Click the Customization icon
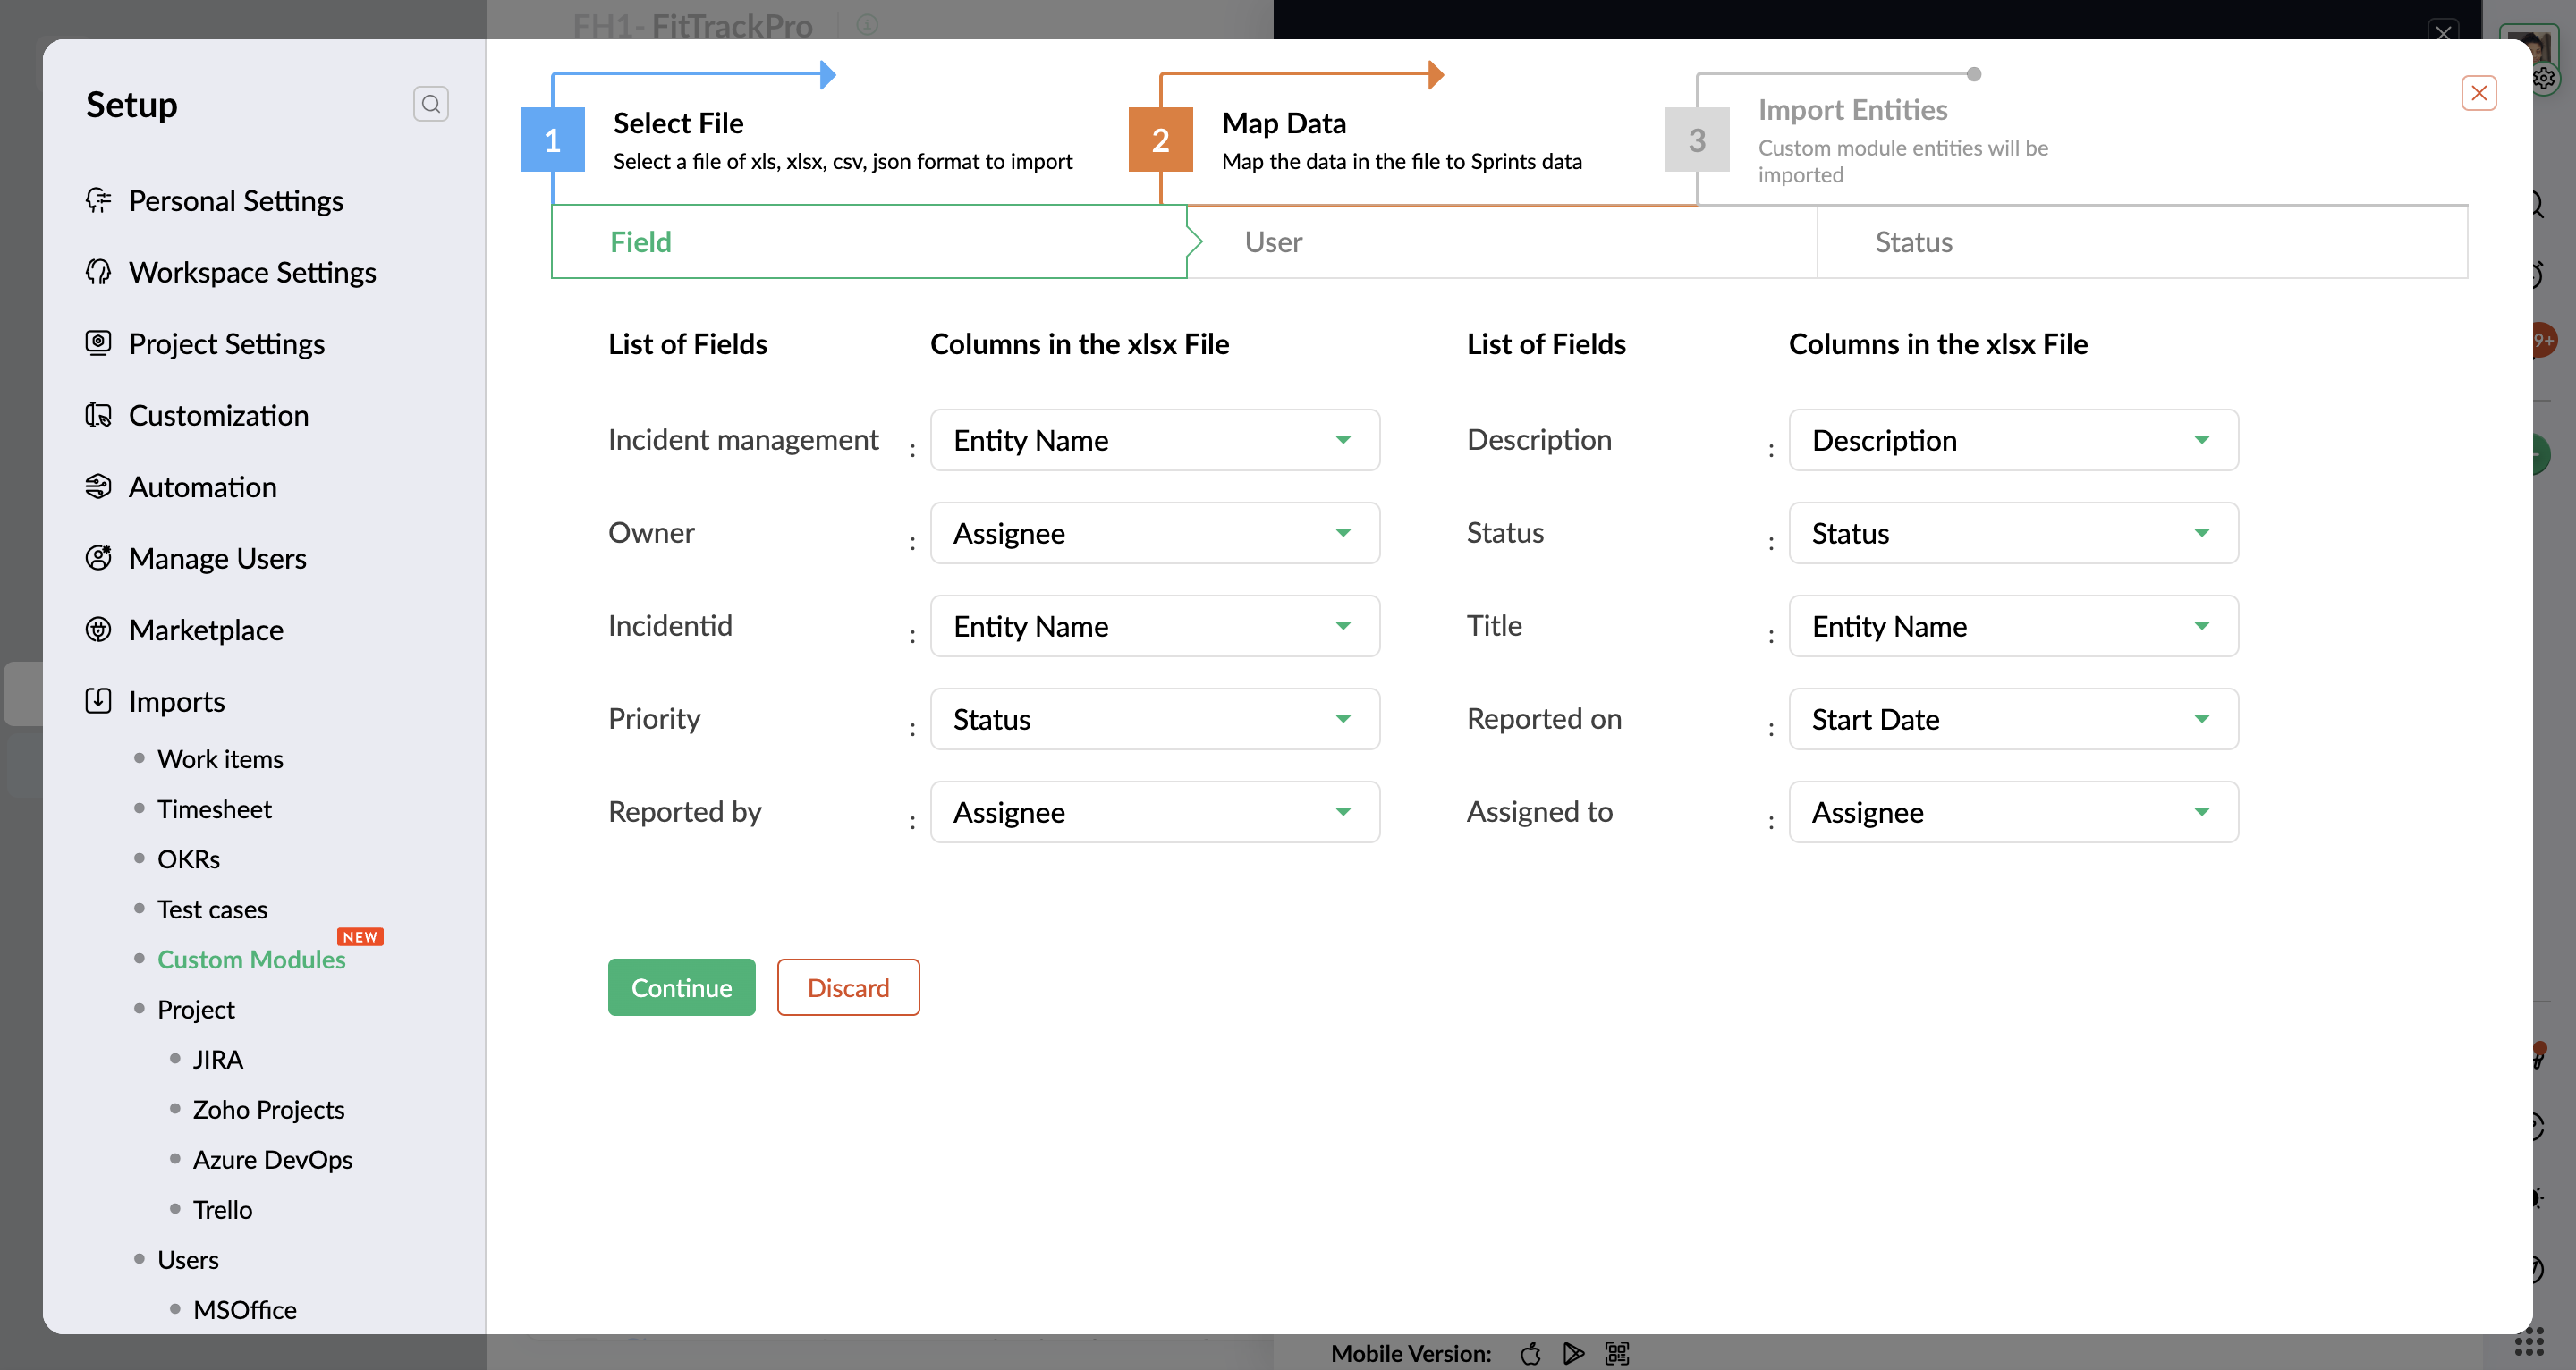 pyautogui.click(x=98, y=415)
